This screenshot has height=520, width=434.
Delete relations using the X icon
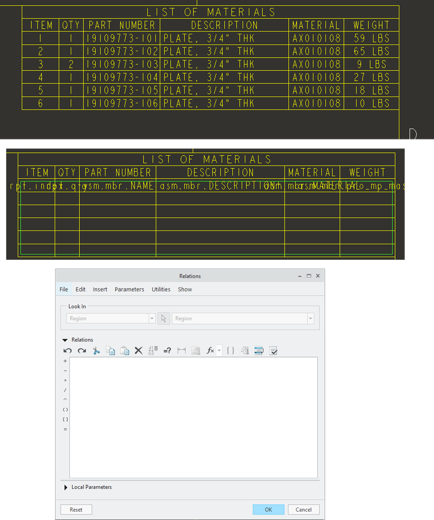[139, 351]
